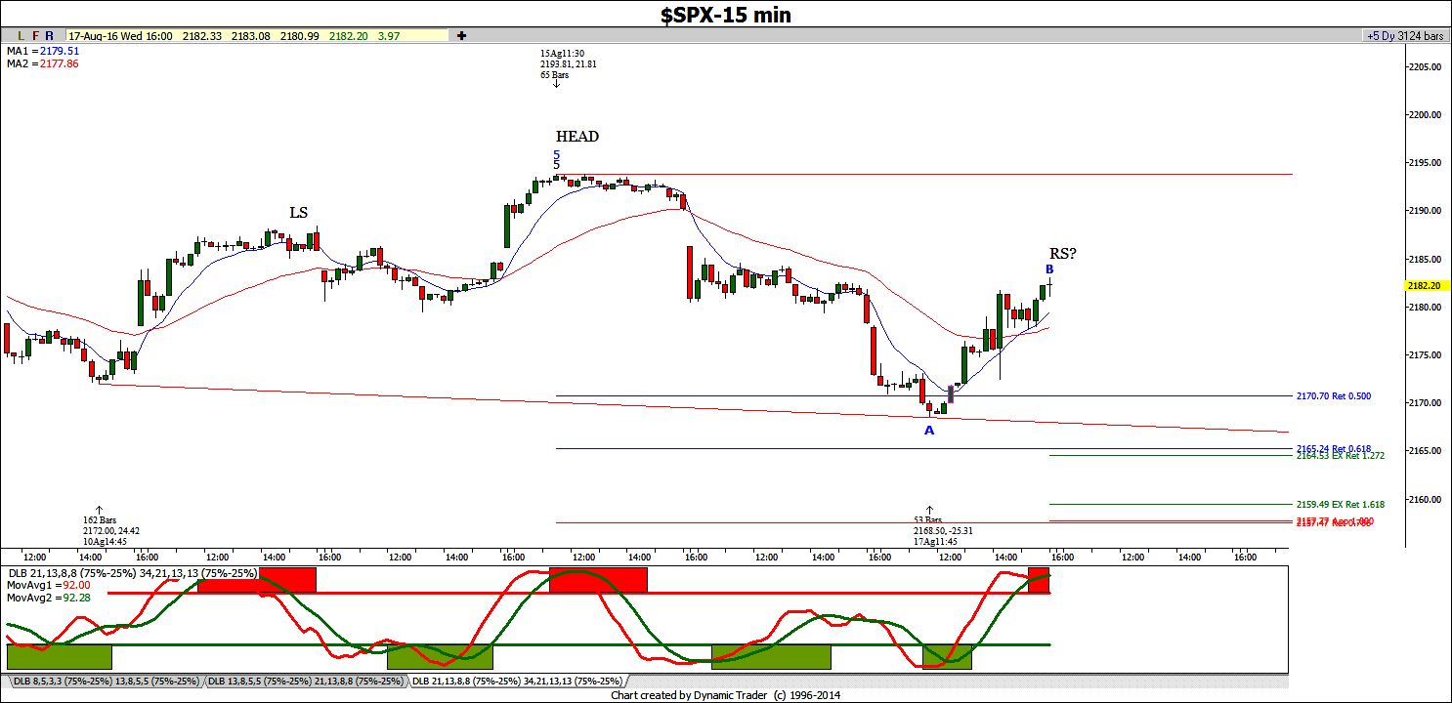
Task: Click the '10Ag14:45' swing low annotation
Action: pos(103,541)
